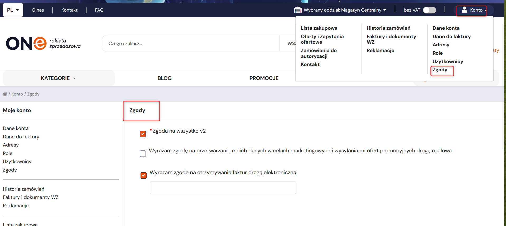Click the empty field under electronic invoices consent

click(x=223, y=188)
